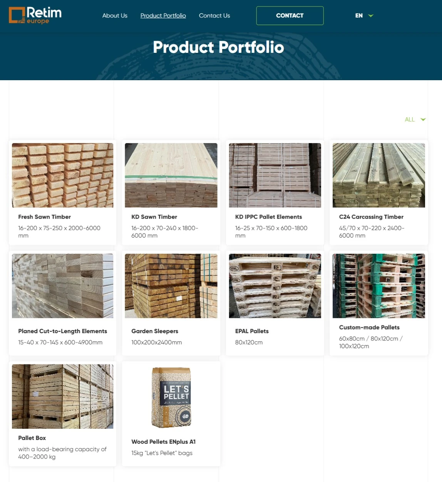Image resolution: width=442 pixels, height=482 pixels.
Task: Select the Garden Sleepers image
Action: (x=171, y=286)
